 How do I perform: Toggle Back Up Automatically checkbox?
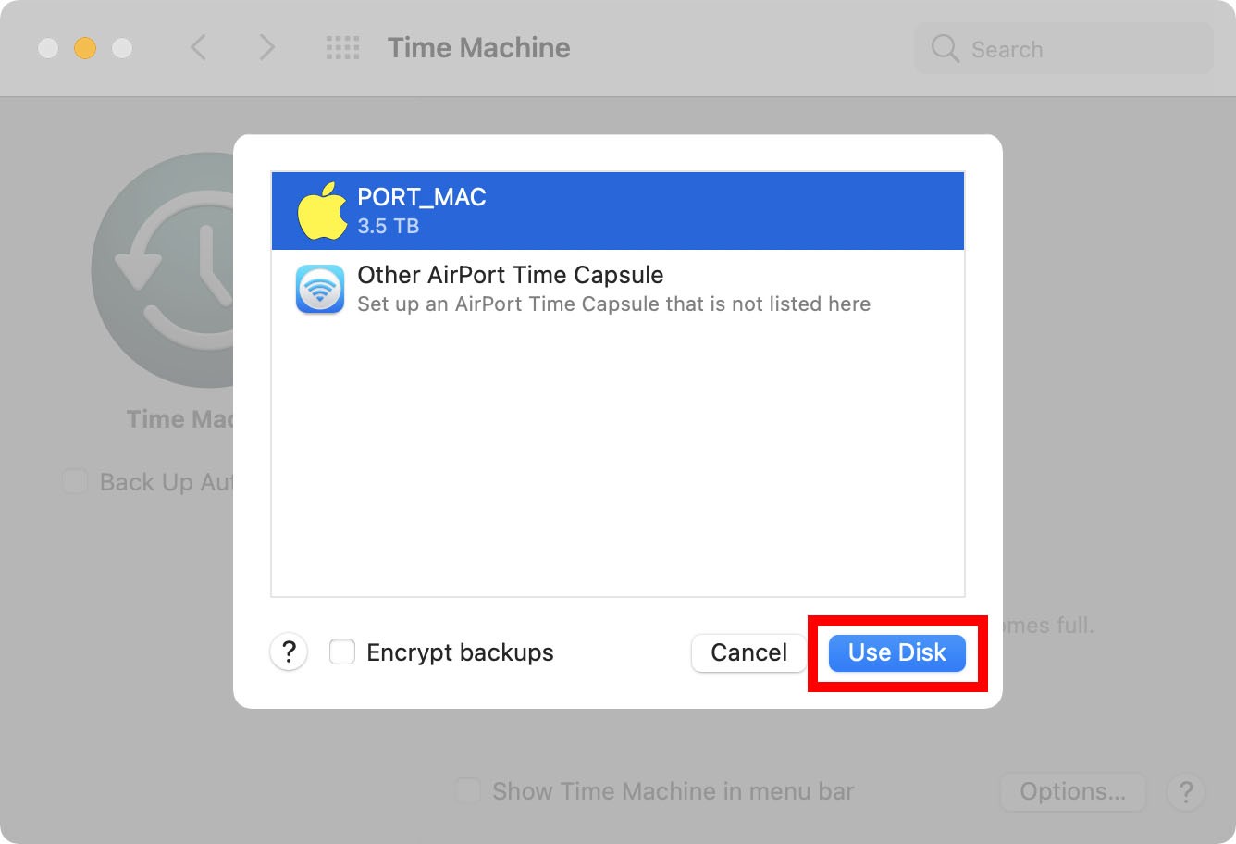pyautogui.click(x=75, y=482)
